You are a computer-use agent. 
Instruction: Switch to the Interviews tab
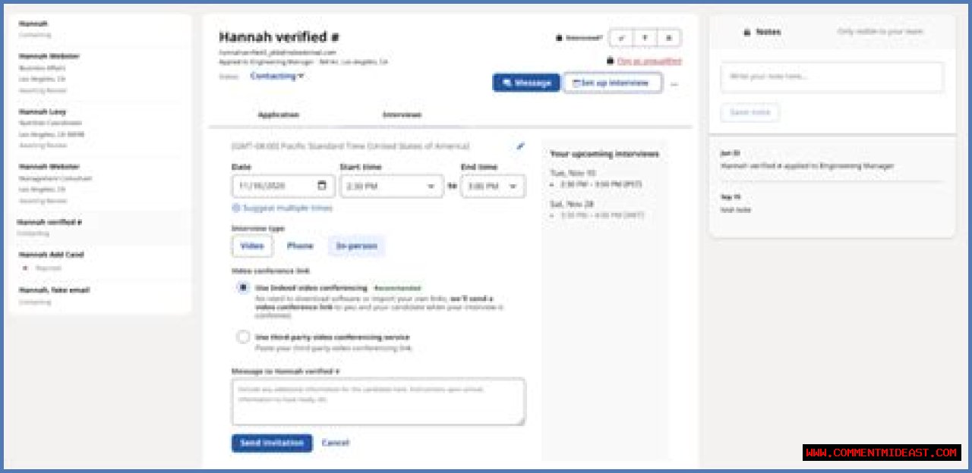[x=402, y=114]
